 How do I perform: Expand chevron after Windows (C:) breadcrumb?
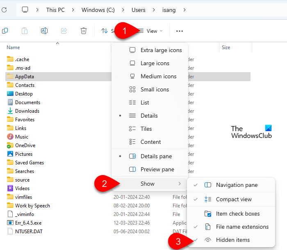coord(123,10)
